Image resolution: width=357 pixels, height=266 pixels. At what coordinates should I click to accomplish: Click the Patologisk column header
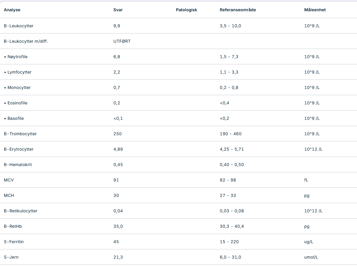(x=186, y=10)
